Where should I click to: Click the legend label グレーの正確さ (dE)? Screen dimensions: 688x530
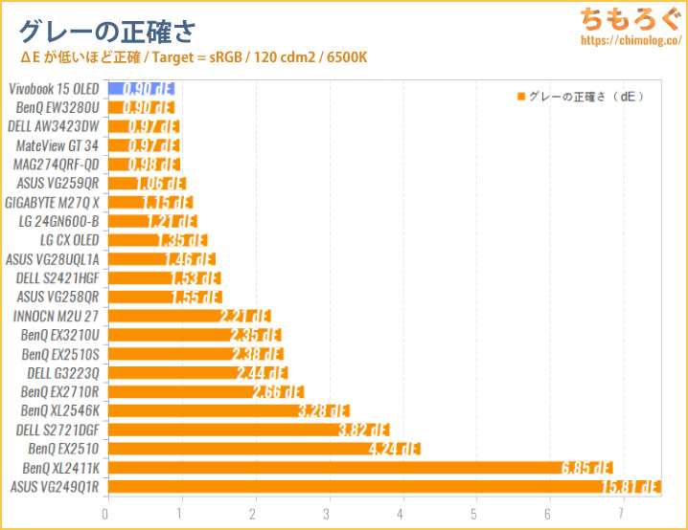(x=585, y=97)
